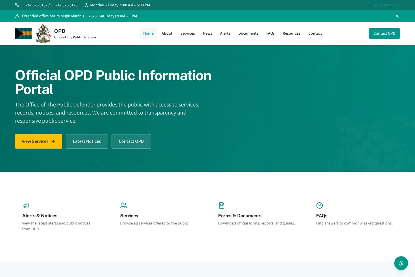
Task: Open the FAQs card title
Action: tap(322, 216)
